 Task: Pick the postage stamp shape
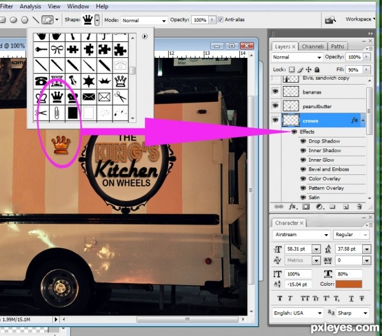pos(73,113)
